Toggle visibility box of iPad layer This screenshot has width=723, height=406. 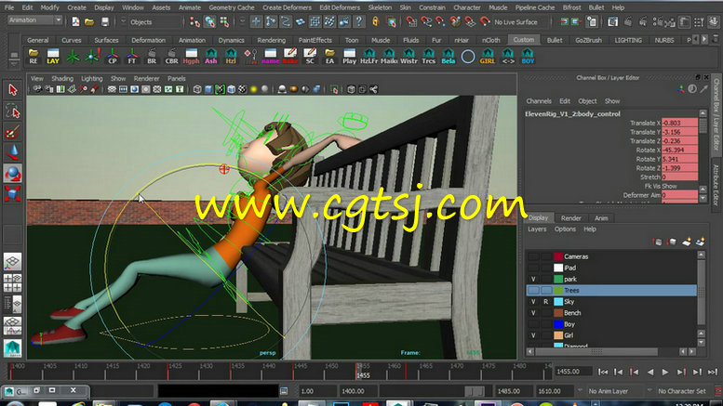click(533, 268)
